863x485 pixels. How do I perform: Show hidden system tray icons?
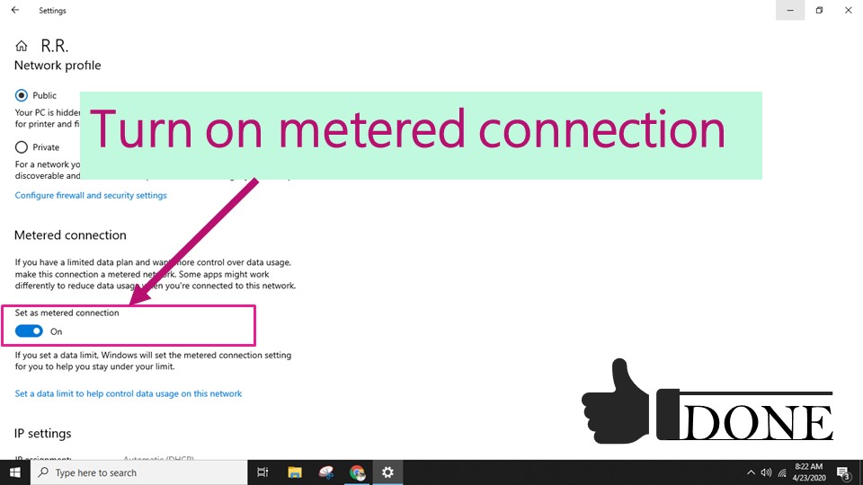click(x=751, y=472)
